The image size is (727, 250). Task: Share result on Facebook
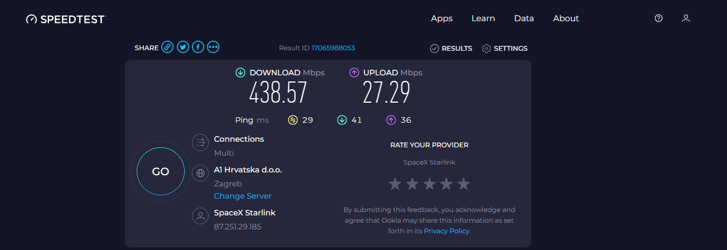198,47
